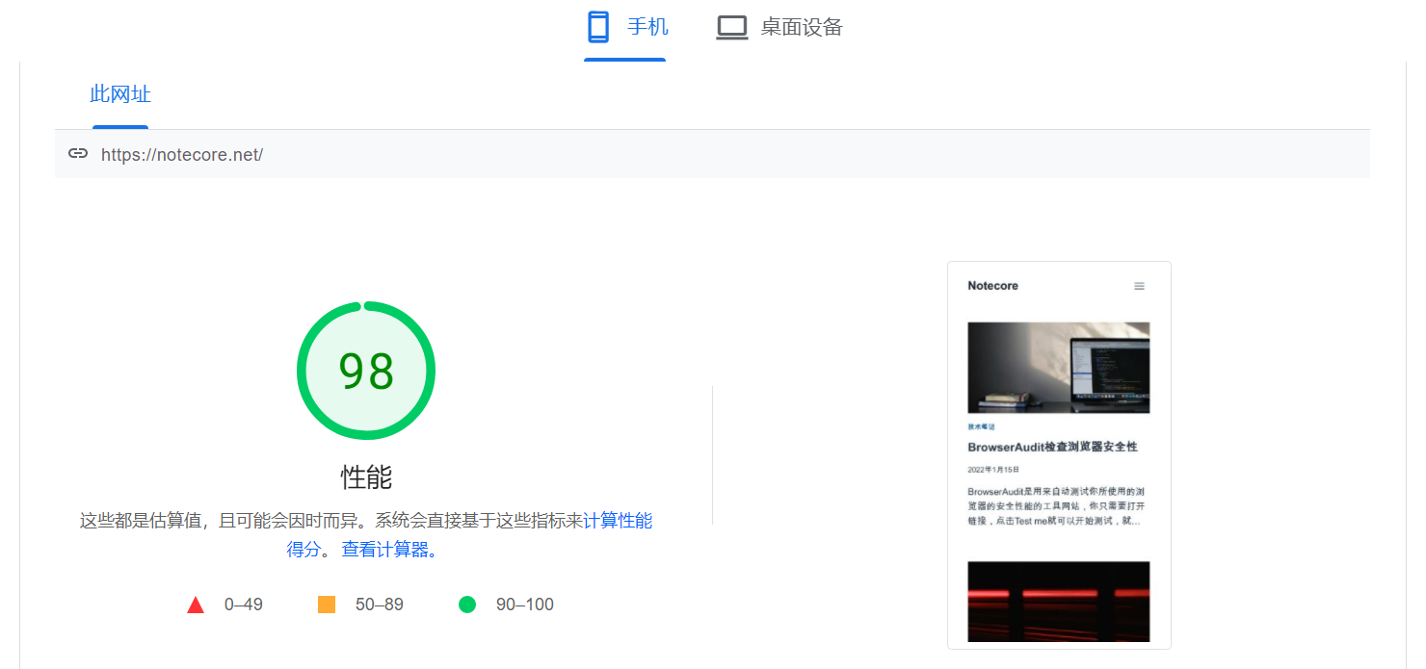Select the 此网址 tab

(x=120, y=94)
